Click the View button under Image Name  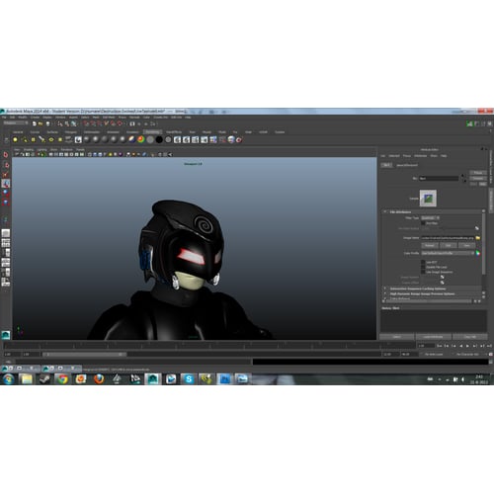(466, 245)
